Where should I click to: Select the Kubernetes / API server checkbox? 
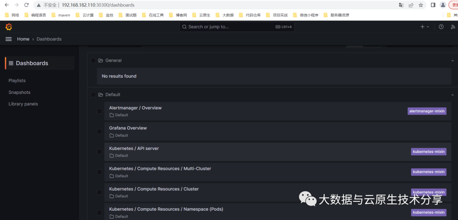(x=100, y=152)
